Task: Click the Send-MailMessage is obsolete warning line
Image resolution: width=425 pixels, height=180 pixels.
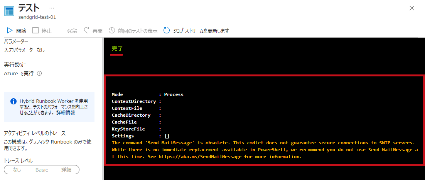Action: coord(263,142)
